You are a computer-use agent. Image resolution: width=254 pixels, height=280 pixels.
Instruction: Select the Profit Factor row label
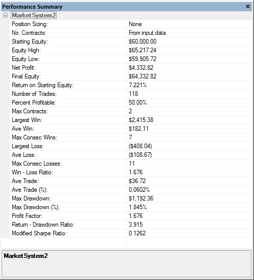[27, 216]
